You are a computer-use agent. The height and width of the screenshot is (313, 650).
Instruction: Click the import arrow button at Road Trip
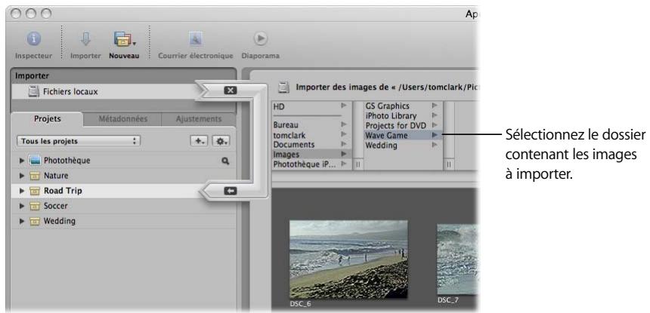[x=230, y=191]
